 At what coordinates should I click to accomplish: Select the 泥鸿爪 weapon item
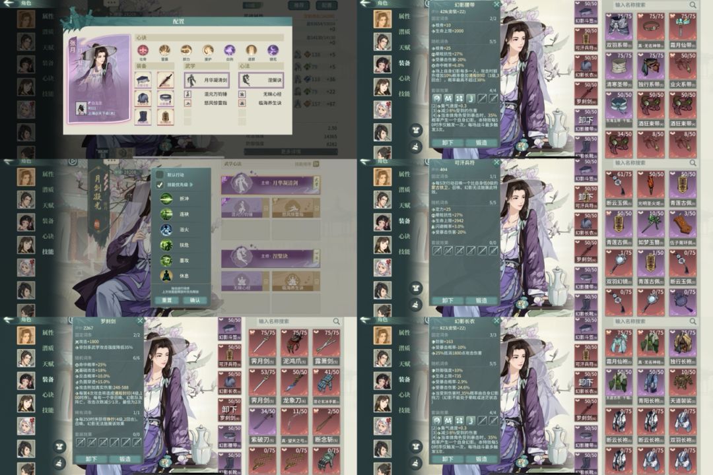coord(294,347)
